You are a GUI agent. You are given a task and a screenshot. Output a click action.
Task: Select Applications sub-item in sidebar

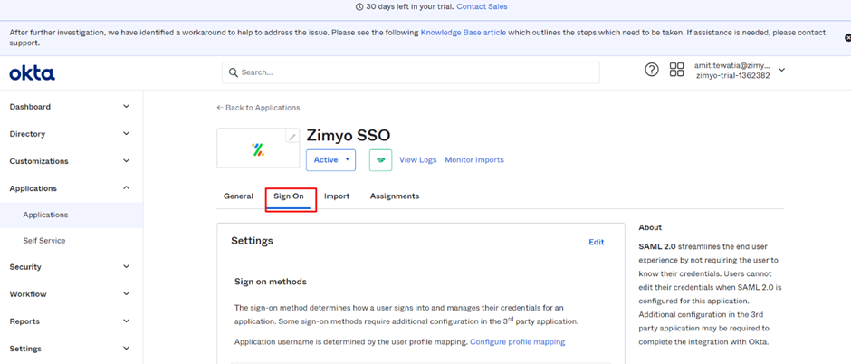[72, 215]
